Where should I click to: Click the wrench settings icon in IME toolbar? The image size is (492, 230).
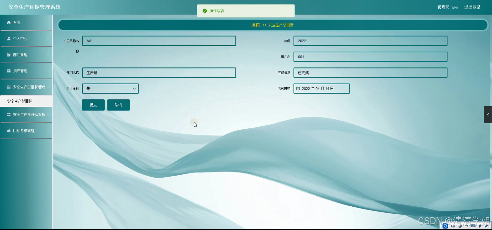[487, 226]
